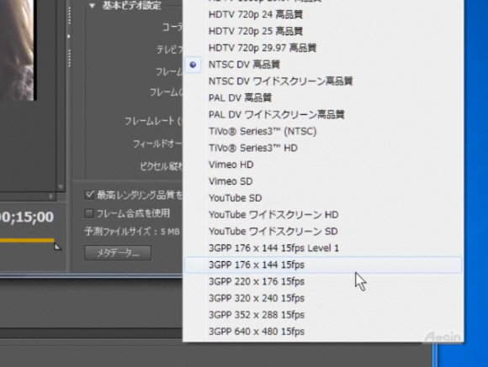This screenshot has width=488, height=367.
Task: Choose HDTV 720p 29.97 高品質 preset
Action: coord(323,48)
